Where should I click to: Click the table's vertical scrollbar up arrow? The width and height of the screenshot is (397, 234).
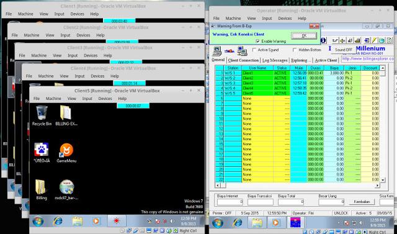click(x=383, y=68)
